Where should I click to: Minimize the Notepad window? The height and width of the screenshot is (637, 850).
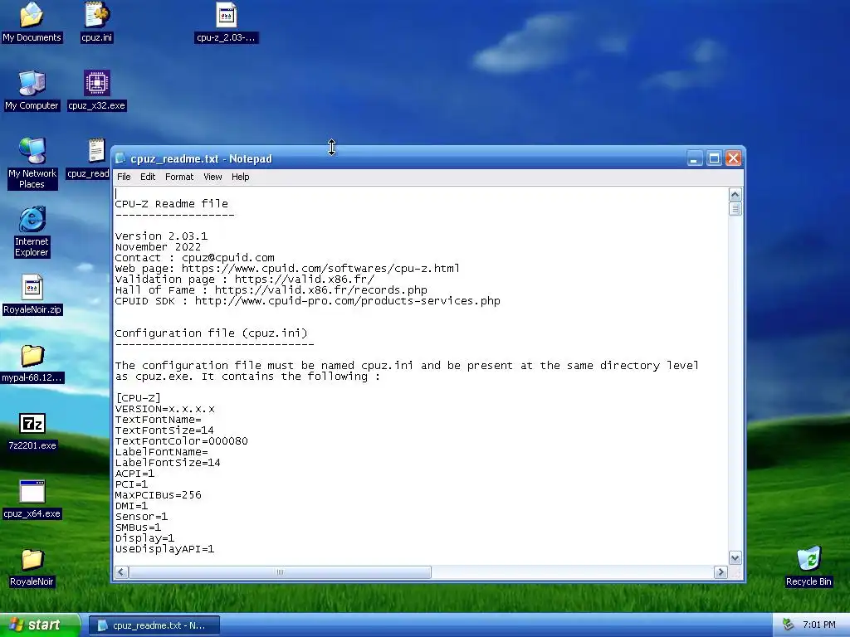point(695,158)
